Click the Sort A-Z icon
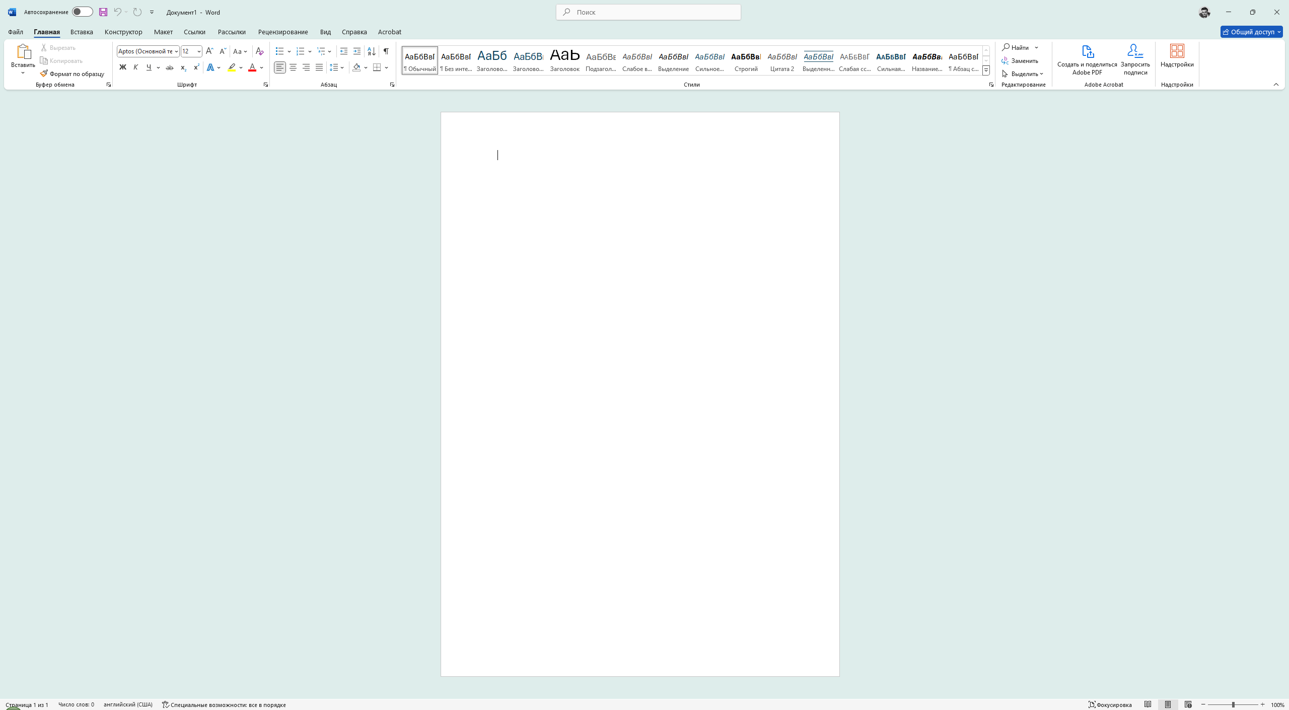Viewport: 1289px width, 710px height. [372, 51]
